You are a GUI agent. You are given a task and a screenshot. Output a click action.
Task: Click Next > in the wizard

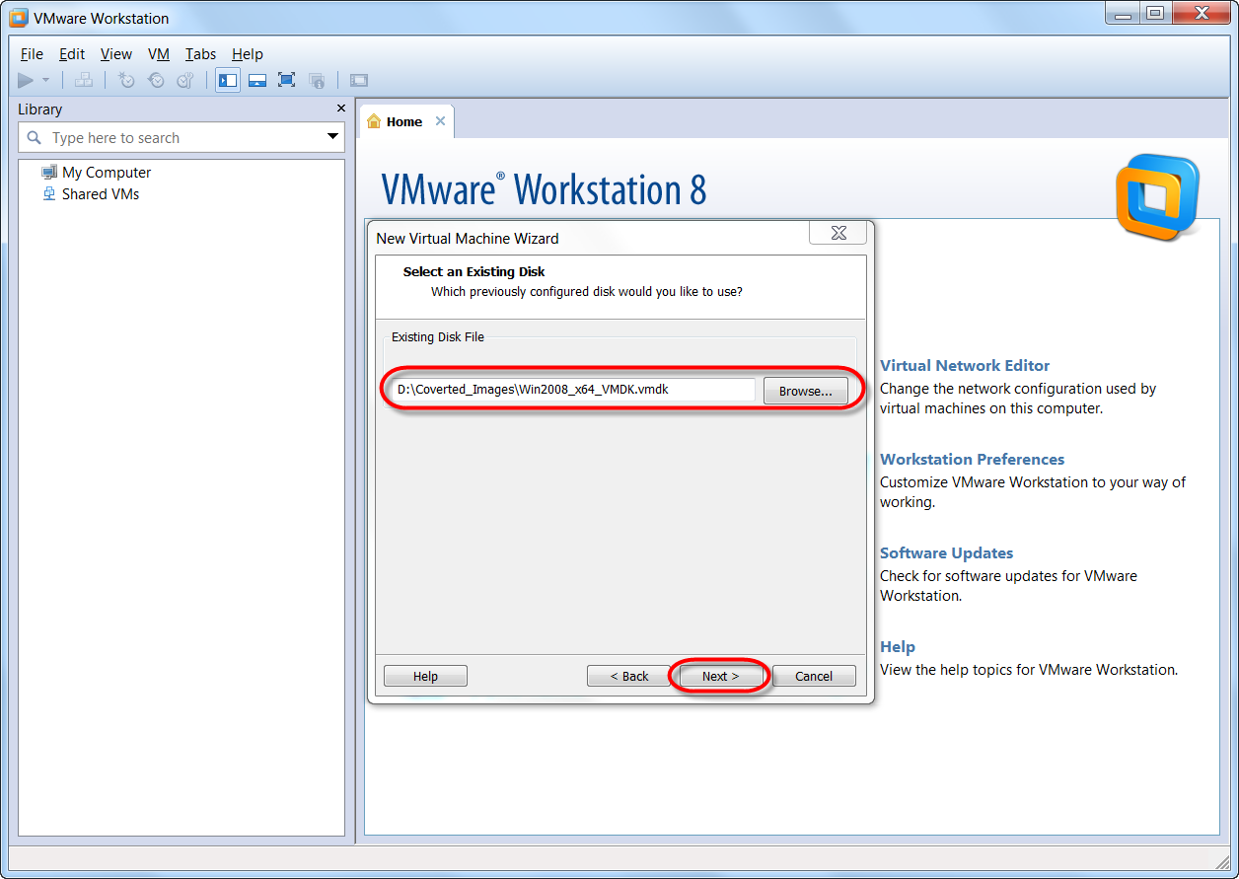[721, 676]
